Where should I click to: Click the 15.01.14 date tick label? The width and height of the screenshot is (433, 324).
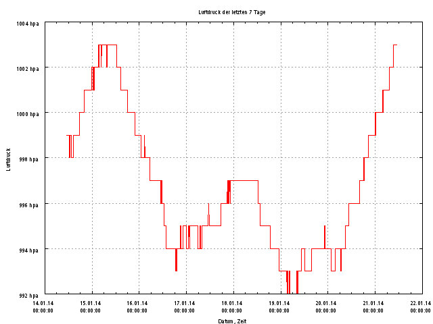[91, 304]
